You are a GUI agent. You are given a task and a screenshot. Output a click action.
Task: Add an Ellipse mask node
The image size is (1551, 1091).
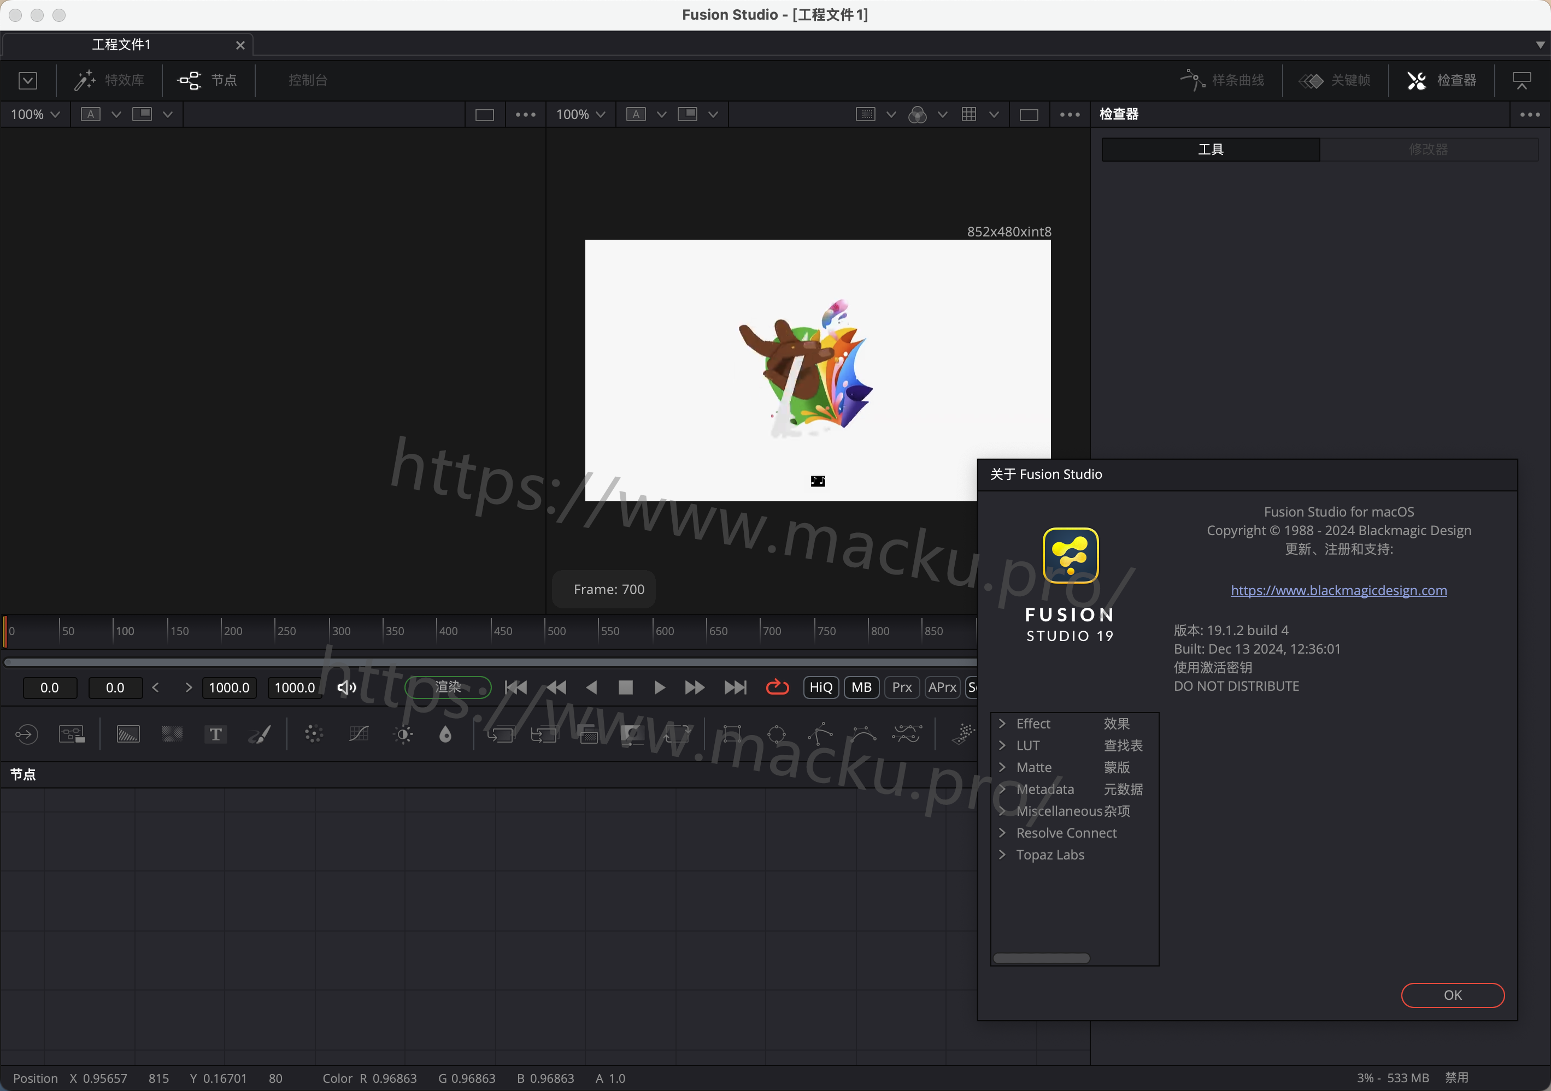(x=776, y=734)
